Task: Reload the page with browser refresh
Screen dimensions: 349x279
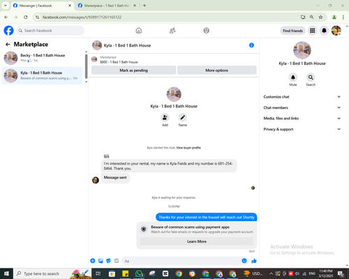Action: (26, 17)
